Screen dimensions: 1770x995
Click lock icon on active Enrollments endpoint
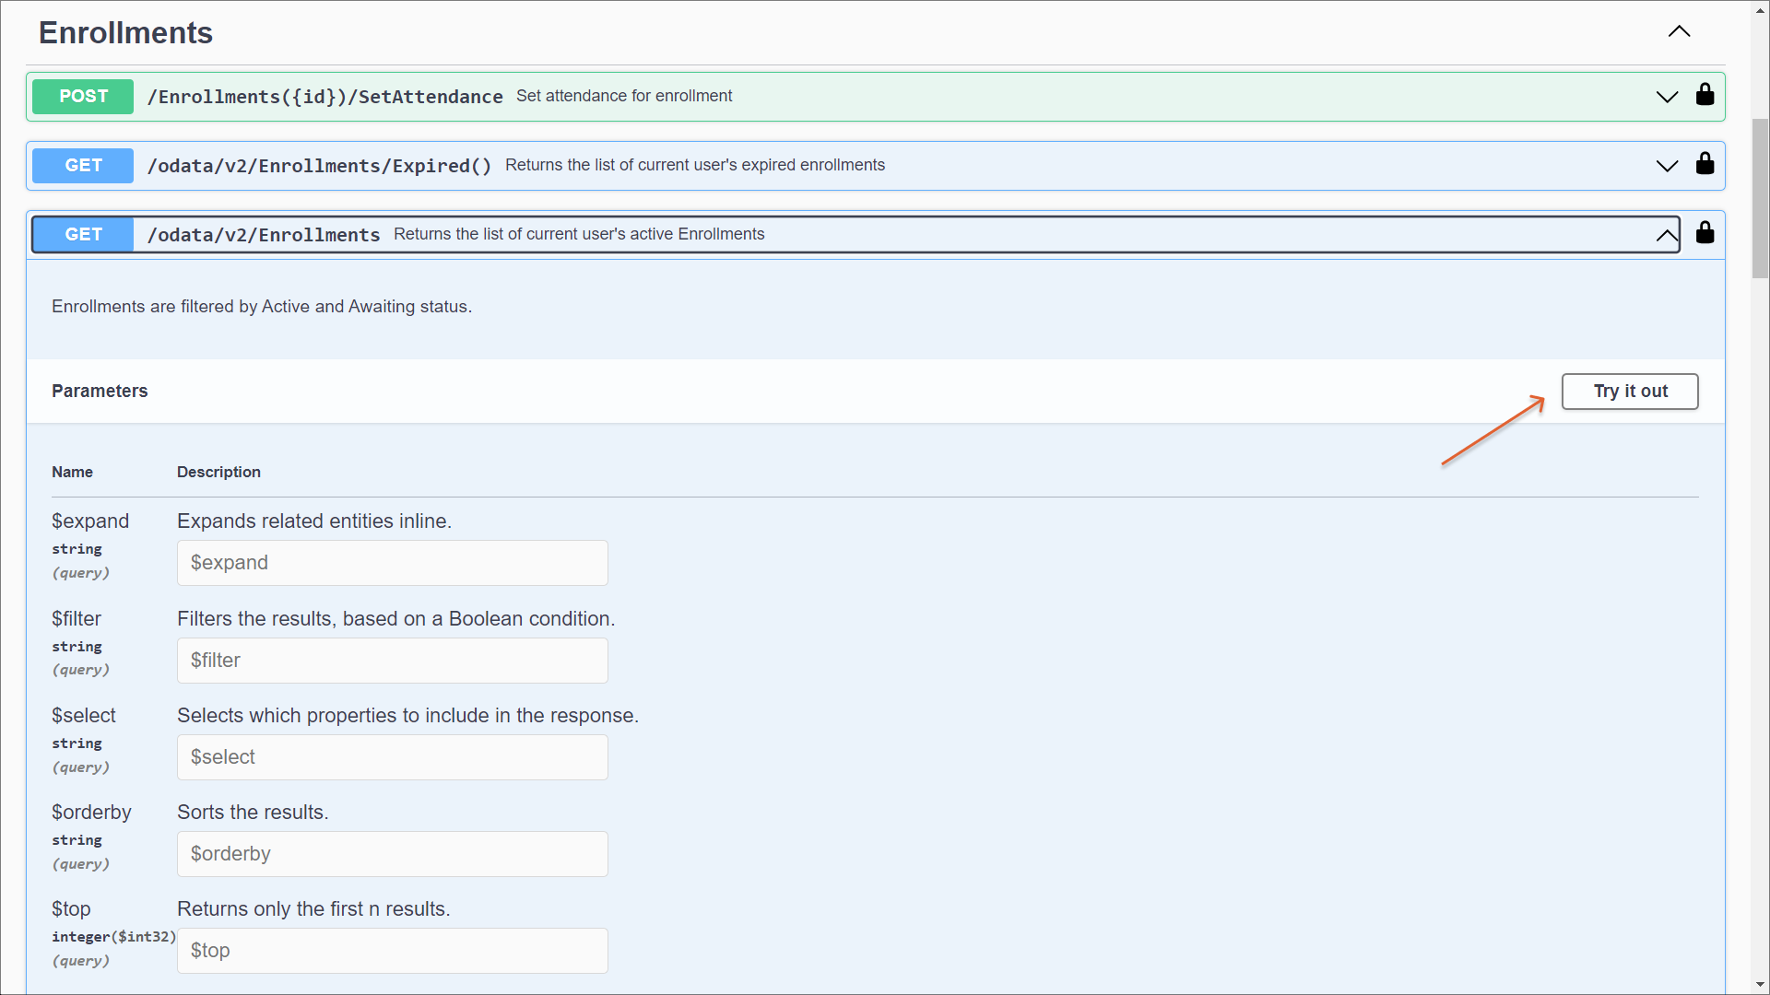click(x=1705, y=233)
